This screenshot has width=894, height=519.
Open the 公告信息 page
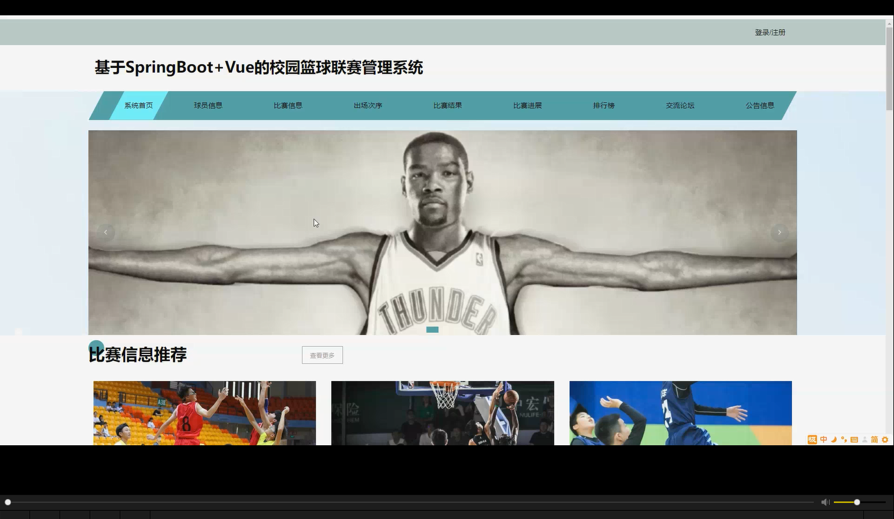[760, 106]
